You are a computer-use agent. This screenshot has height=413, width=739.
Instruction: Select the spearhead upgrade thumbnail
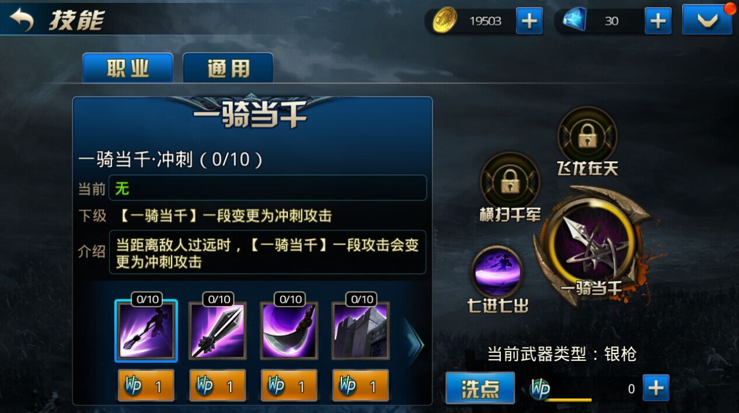point(218,331)
